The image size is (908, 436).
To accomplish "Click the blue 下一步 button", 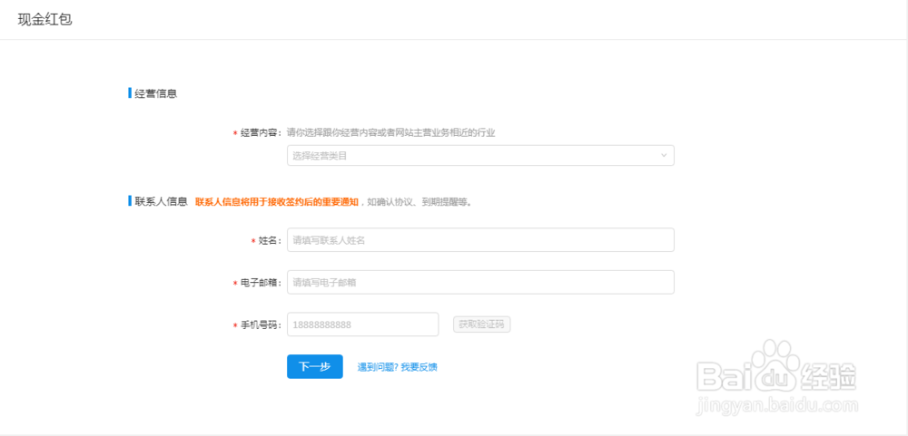I will pyautogui.click(x=314, y=366).
